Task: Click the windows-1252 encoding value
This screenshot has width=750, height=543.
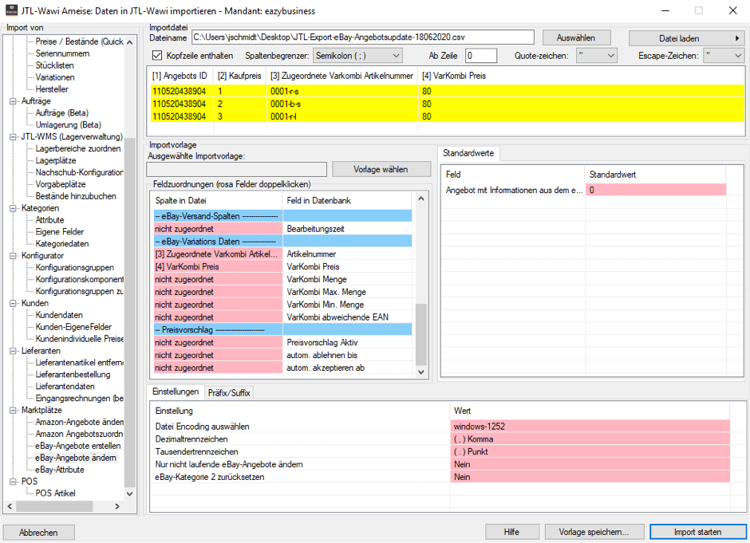Action: [x=590, y=427]
